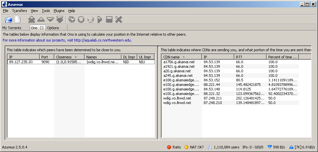Select the a1921.g.akamai.net row
The width and height of the screenshot is (318, 152).
tap(230, 66)
